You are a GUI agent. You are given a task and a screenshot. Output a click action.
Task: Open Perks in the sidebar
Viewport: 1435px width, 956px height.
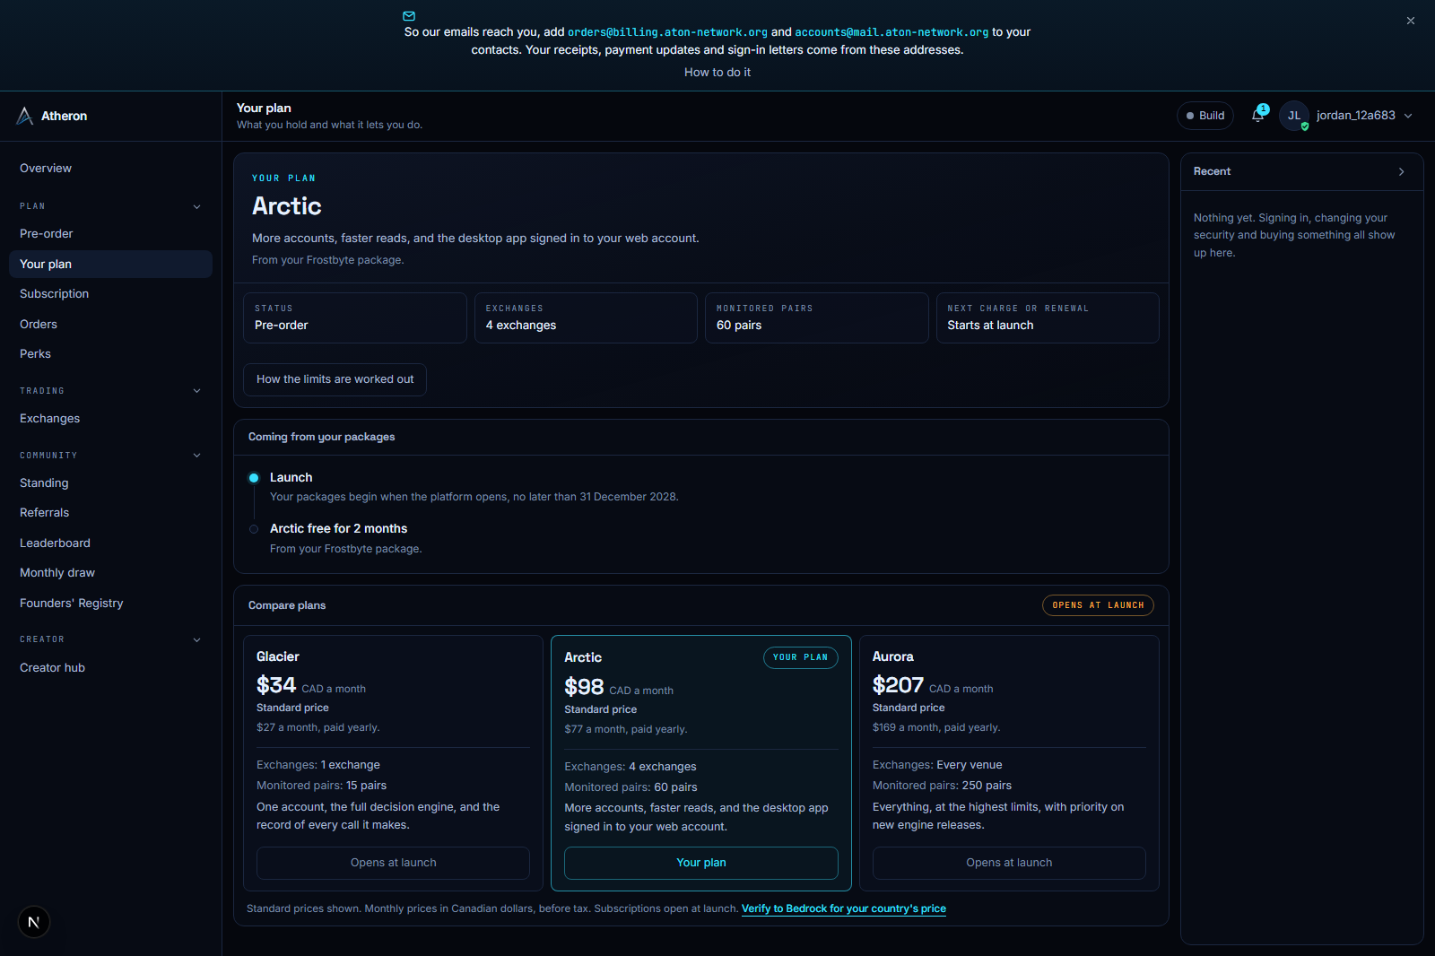[x=110, y=353]
